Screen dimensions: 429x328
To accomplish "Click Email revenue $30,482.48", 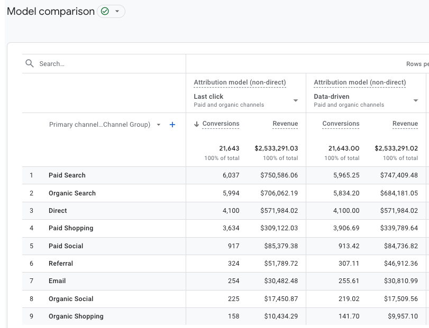I will [281, 281].
